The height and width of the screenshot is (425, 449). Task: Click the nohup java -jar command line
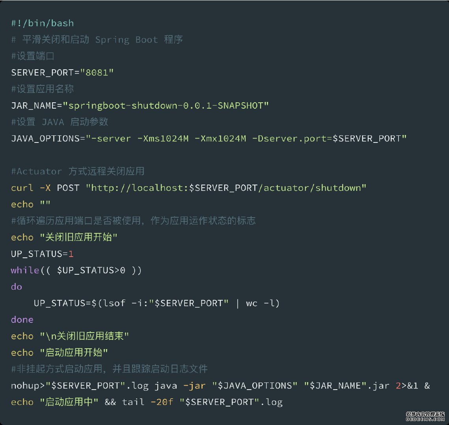[220, 386]
